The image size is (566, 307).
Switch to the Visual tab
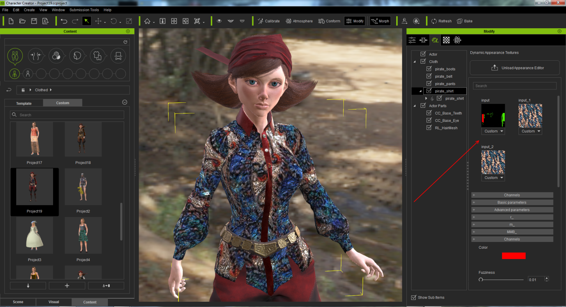[54, 302]
